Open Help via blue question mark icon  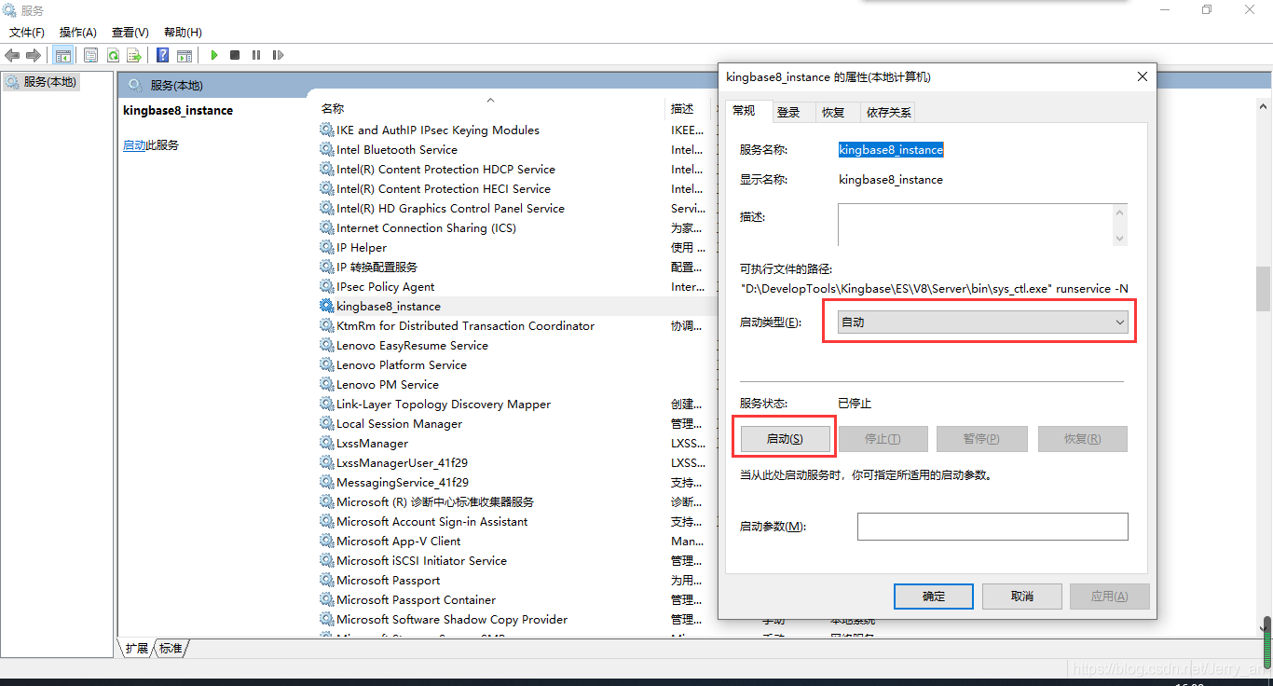(163, 55)
